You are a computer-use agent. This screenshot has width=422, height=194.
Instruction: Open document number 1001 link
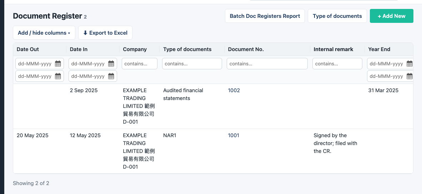(233, 135)
